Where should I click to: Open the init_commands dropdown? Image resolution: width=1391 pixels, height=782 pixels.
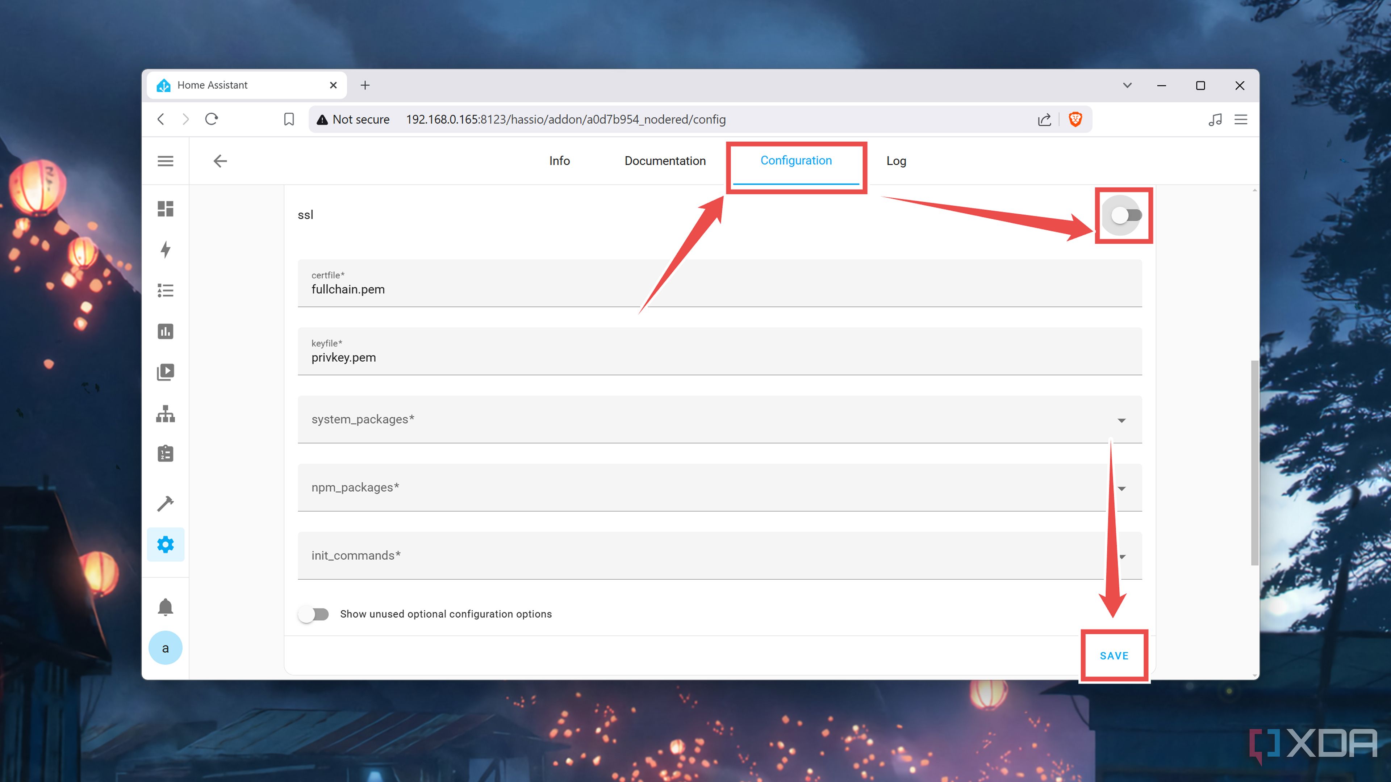tap(1122, 556)
